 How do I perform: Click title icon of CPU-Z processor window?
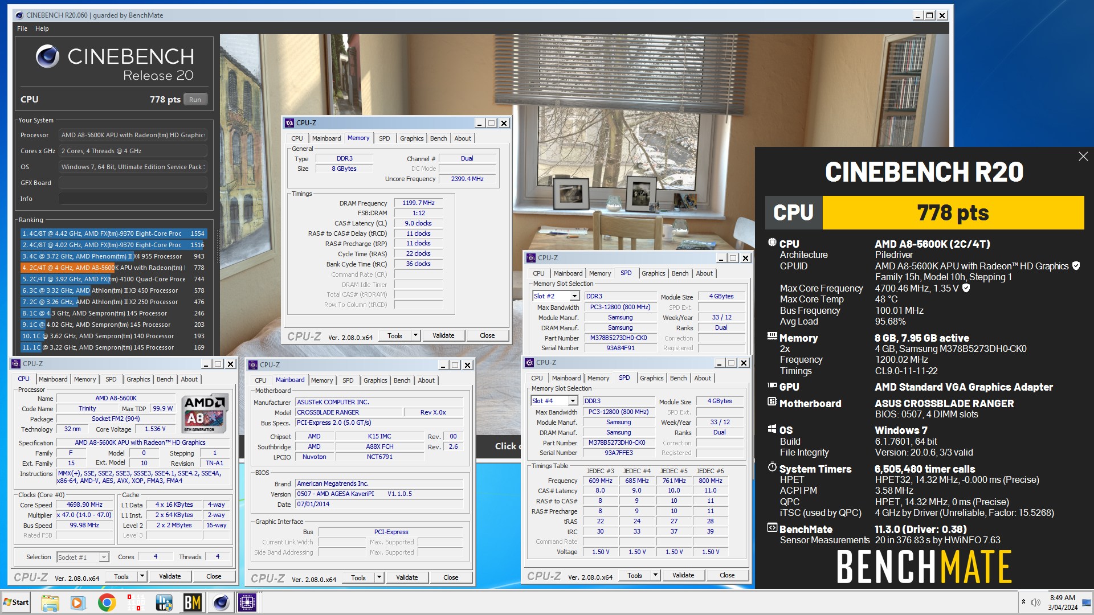pos(16,364)
